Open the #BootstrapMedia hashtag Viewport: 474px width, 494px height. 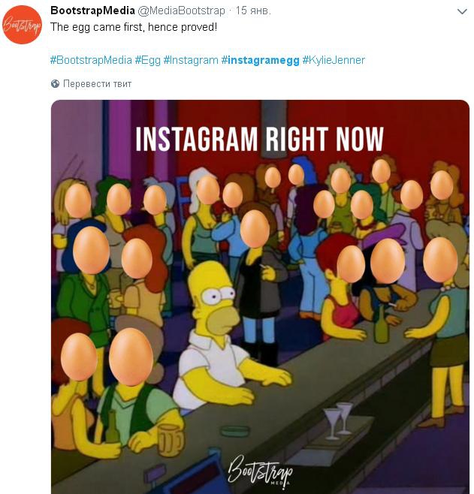pos(91,60)
